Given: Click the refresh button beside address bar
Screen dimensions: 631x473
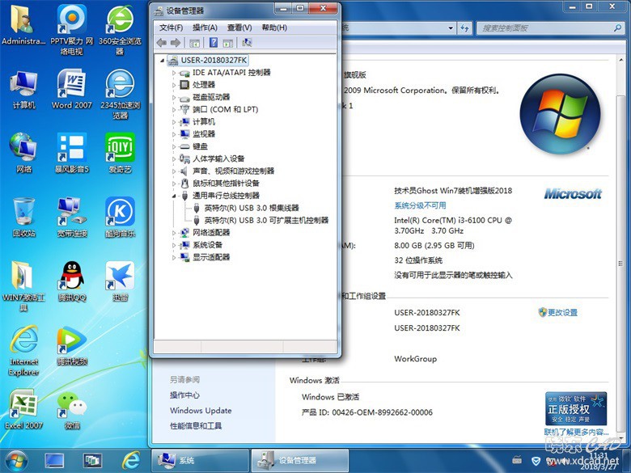Looking at the screenshot, I should coord(465,28).
